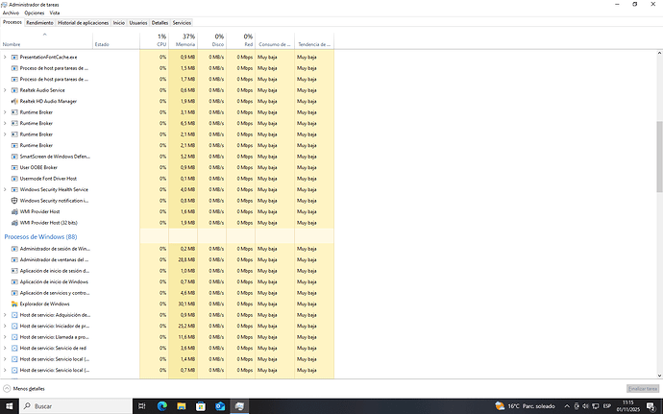Image resolution: width=663 pixels, height=414 pixels.
Task: Click the Explorador de Windows folder icon
Action: click(13, 304)
